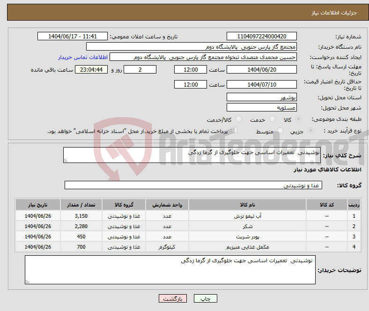Click inside the توضیحات خریدار text box

coord(170,270)
